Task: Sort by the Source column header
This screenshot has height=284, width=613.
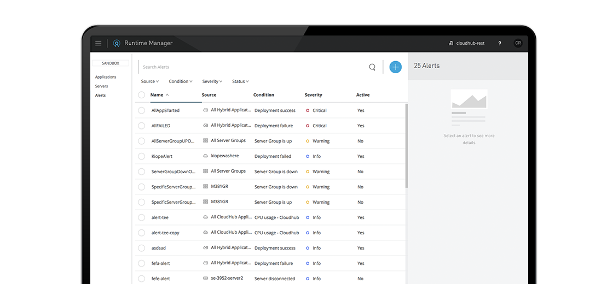Action: coord(209,95)
